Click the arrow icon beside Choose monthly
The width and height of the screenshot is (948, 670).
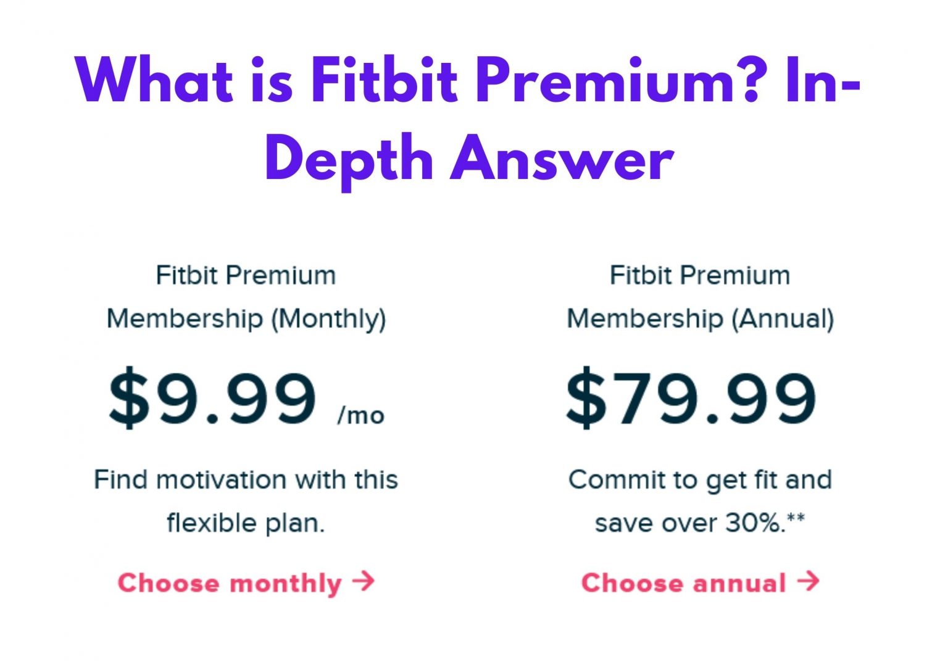click(x=363, y=582)
